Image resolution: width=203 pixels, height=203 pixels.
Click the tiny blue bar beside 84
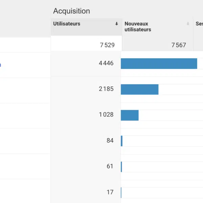click(121, 141)
